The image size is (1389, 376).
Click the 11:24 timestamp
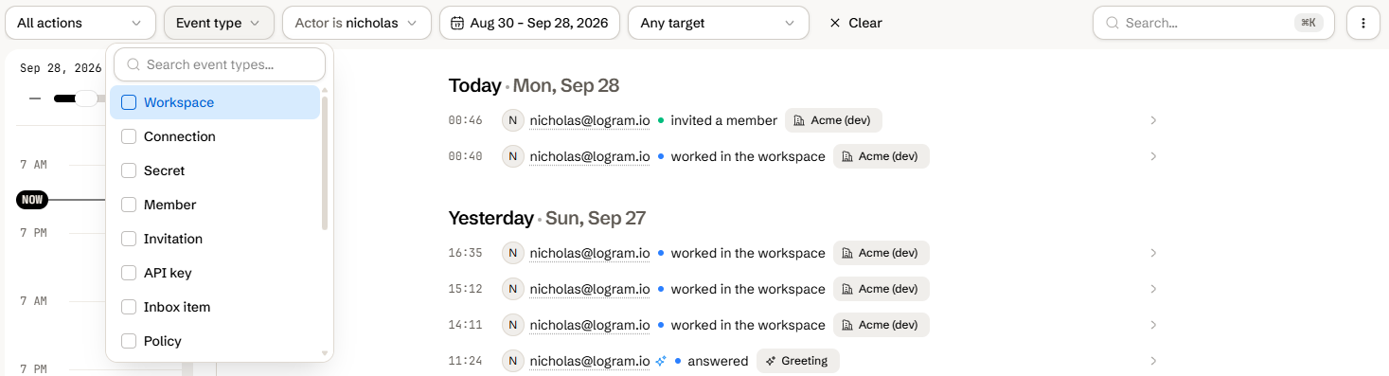465,361
